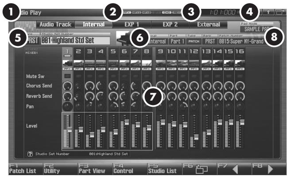The image size is (287, 176).
Task: Open the Group field showing Internal
Action: 157,41
